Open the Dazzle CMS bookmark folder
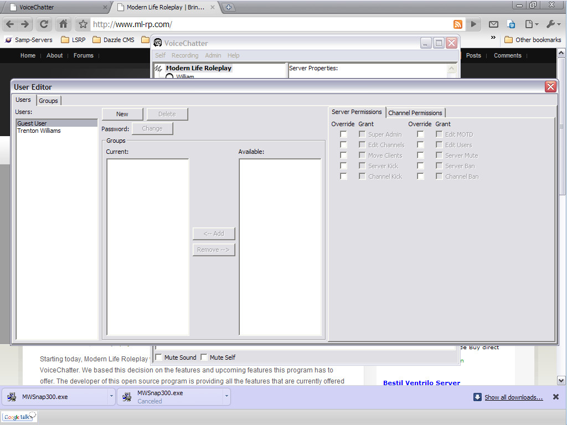567x425 pixels. pyautogui.click(x=113, y=40)
